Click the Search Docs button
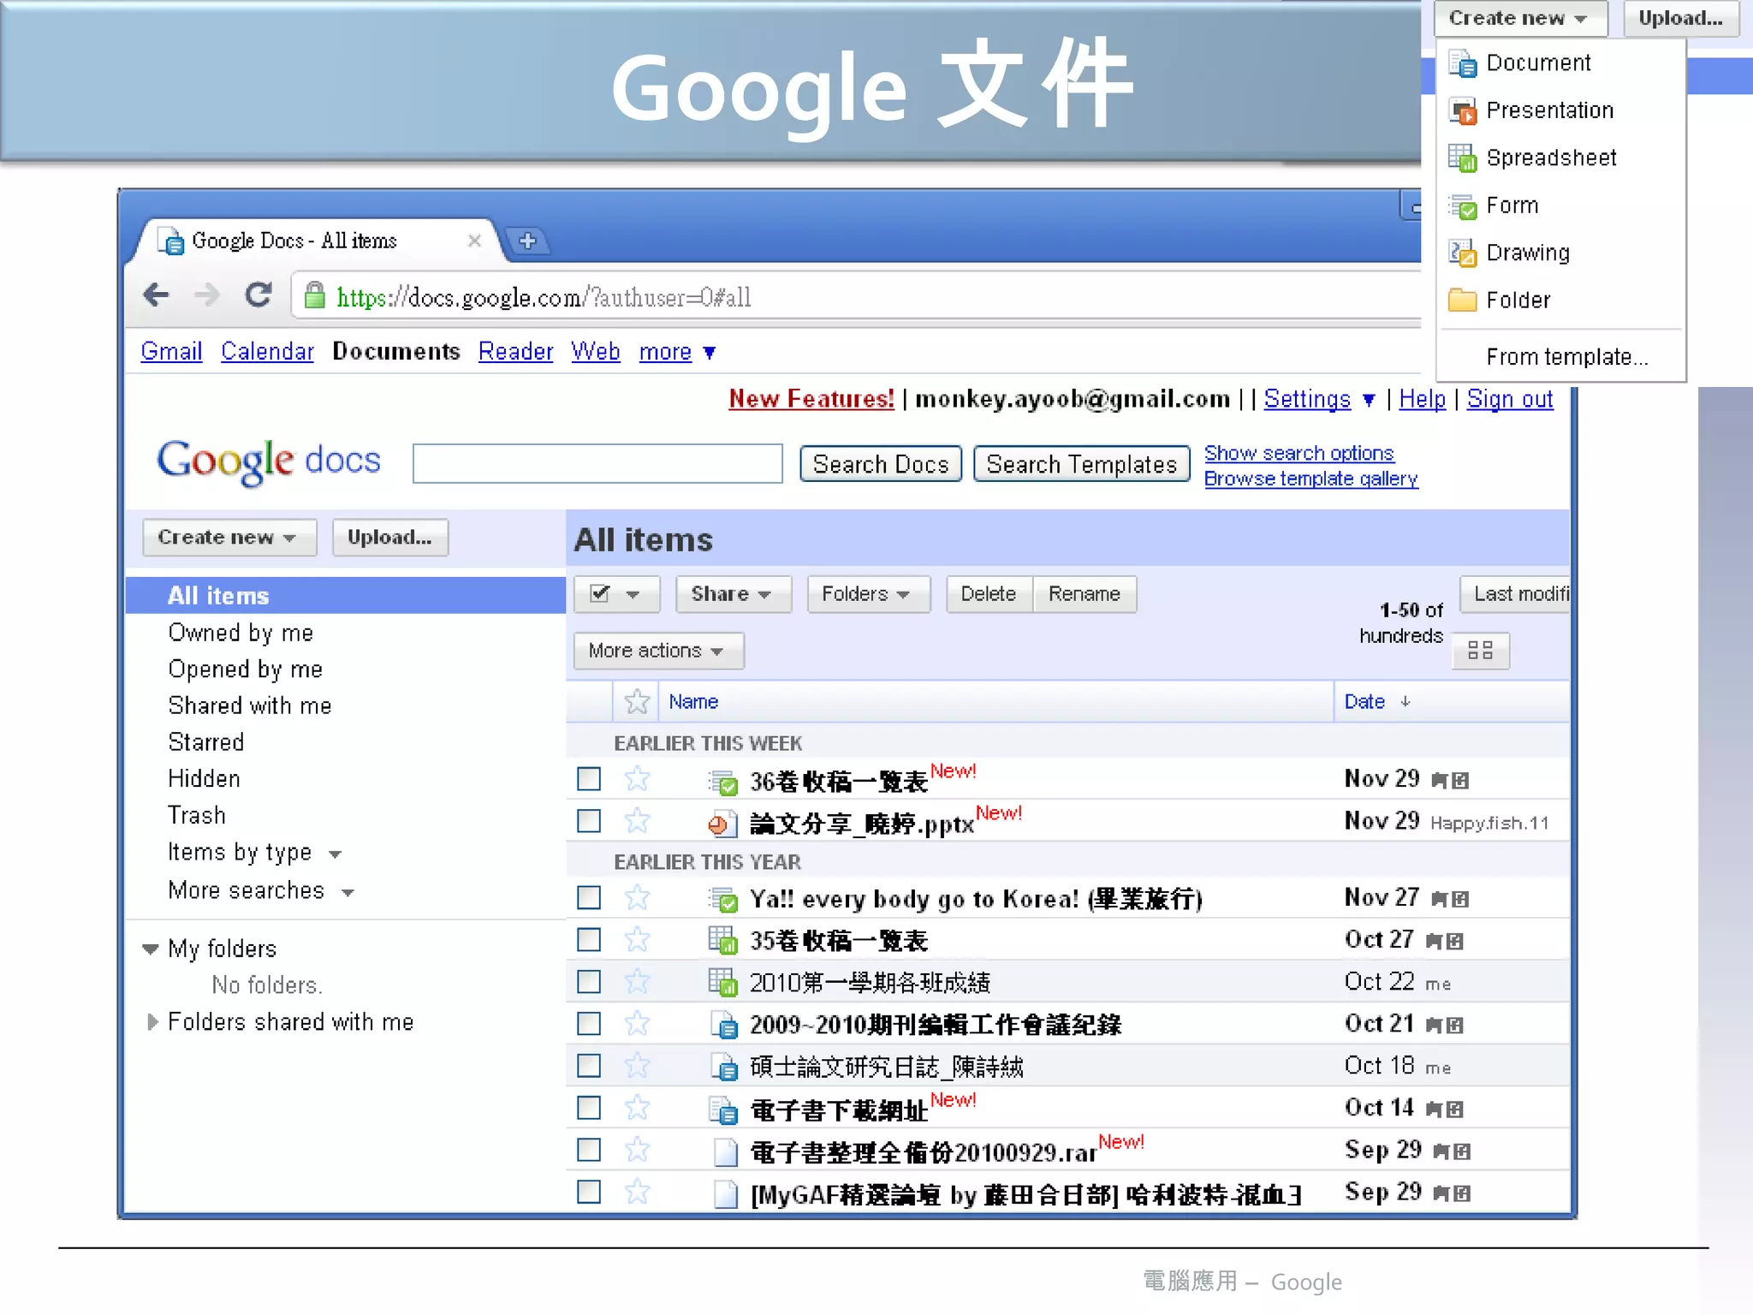Viewport: 1753px width, 1315px height. click(881, 464)
